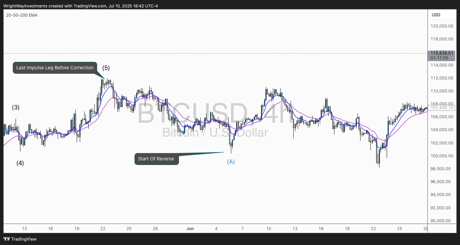Select the 'Start Of Reverse' callout
This screenshot has height=245, width=460.
(156, 159)
